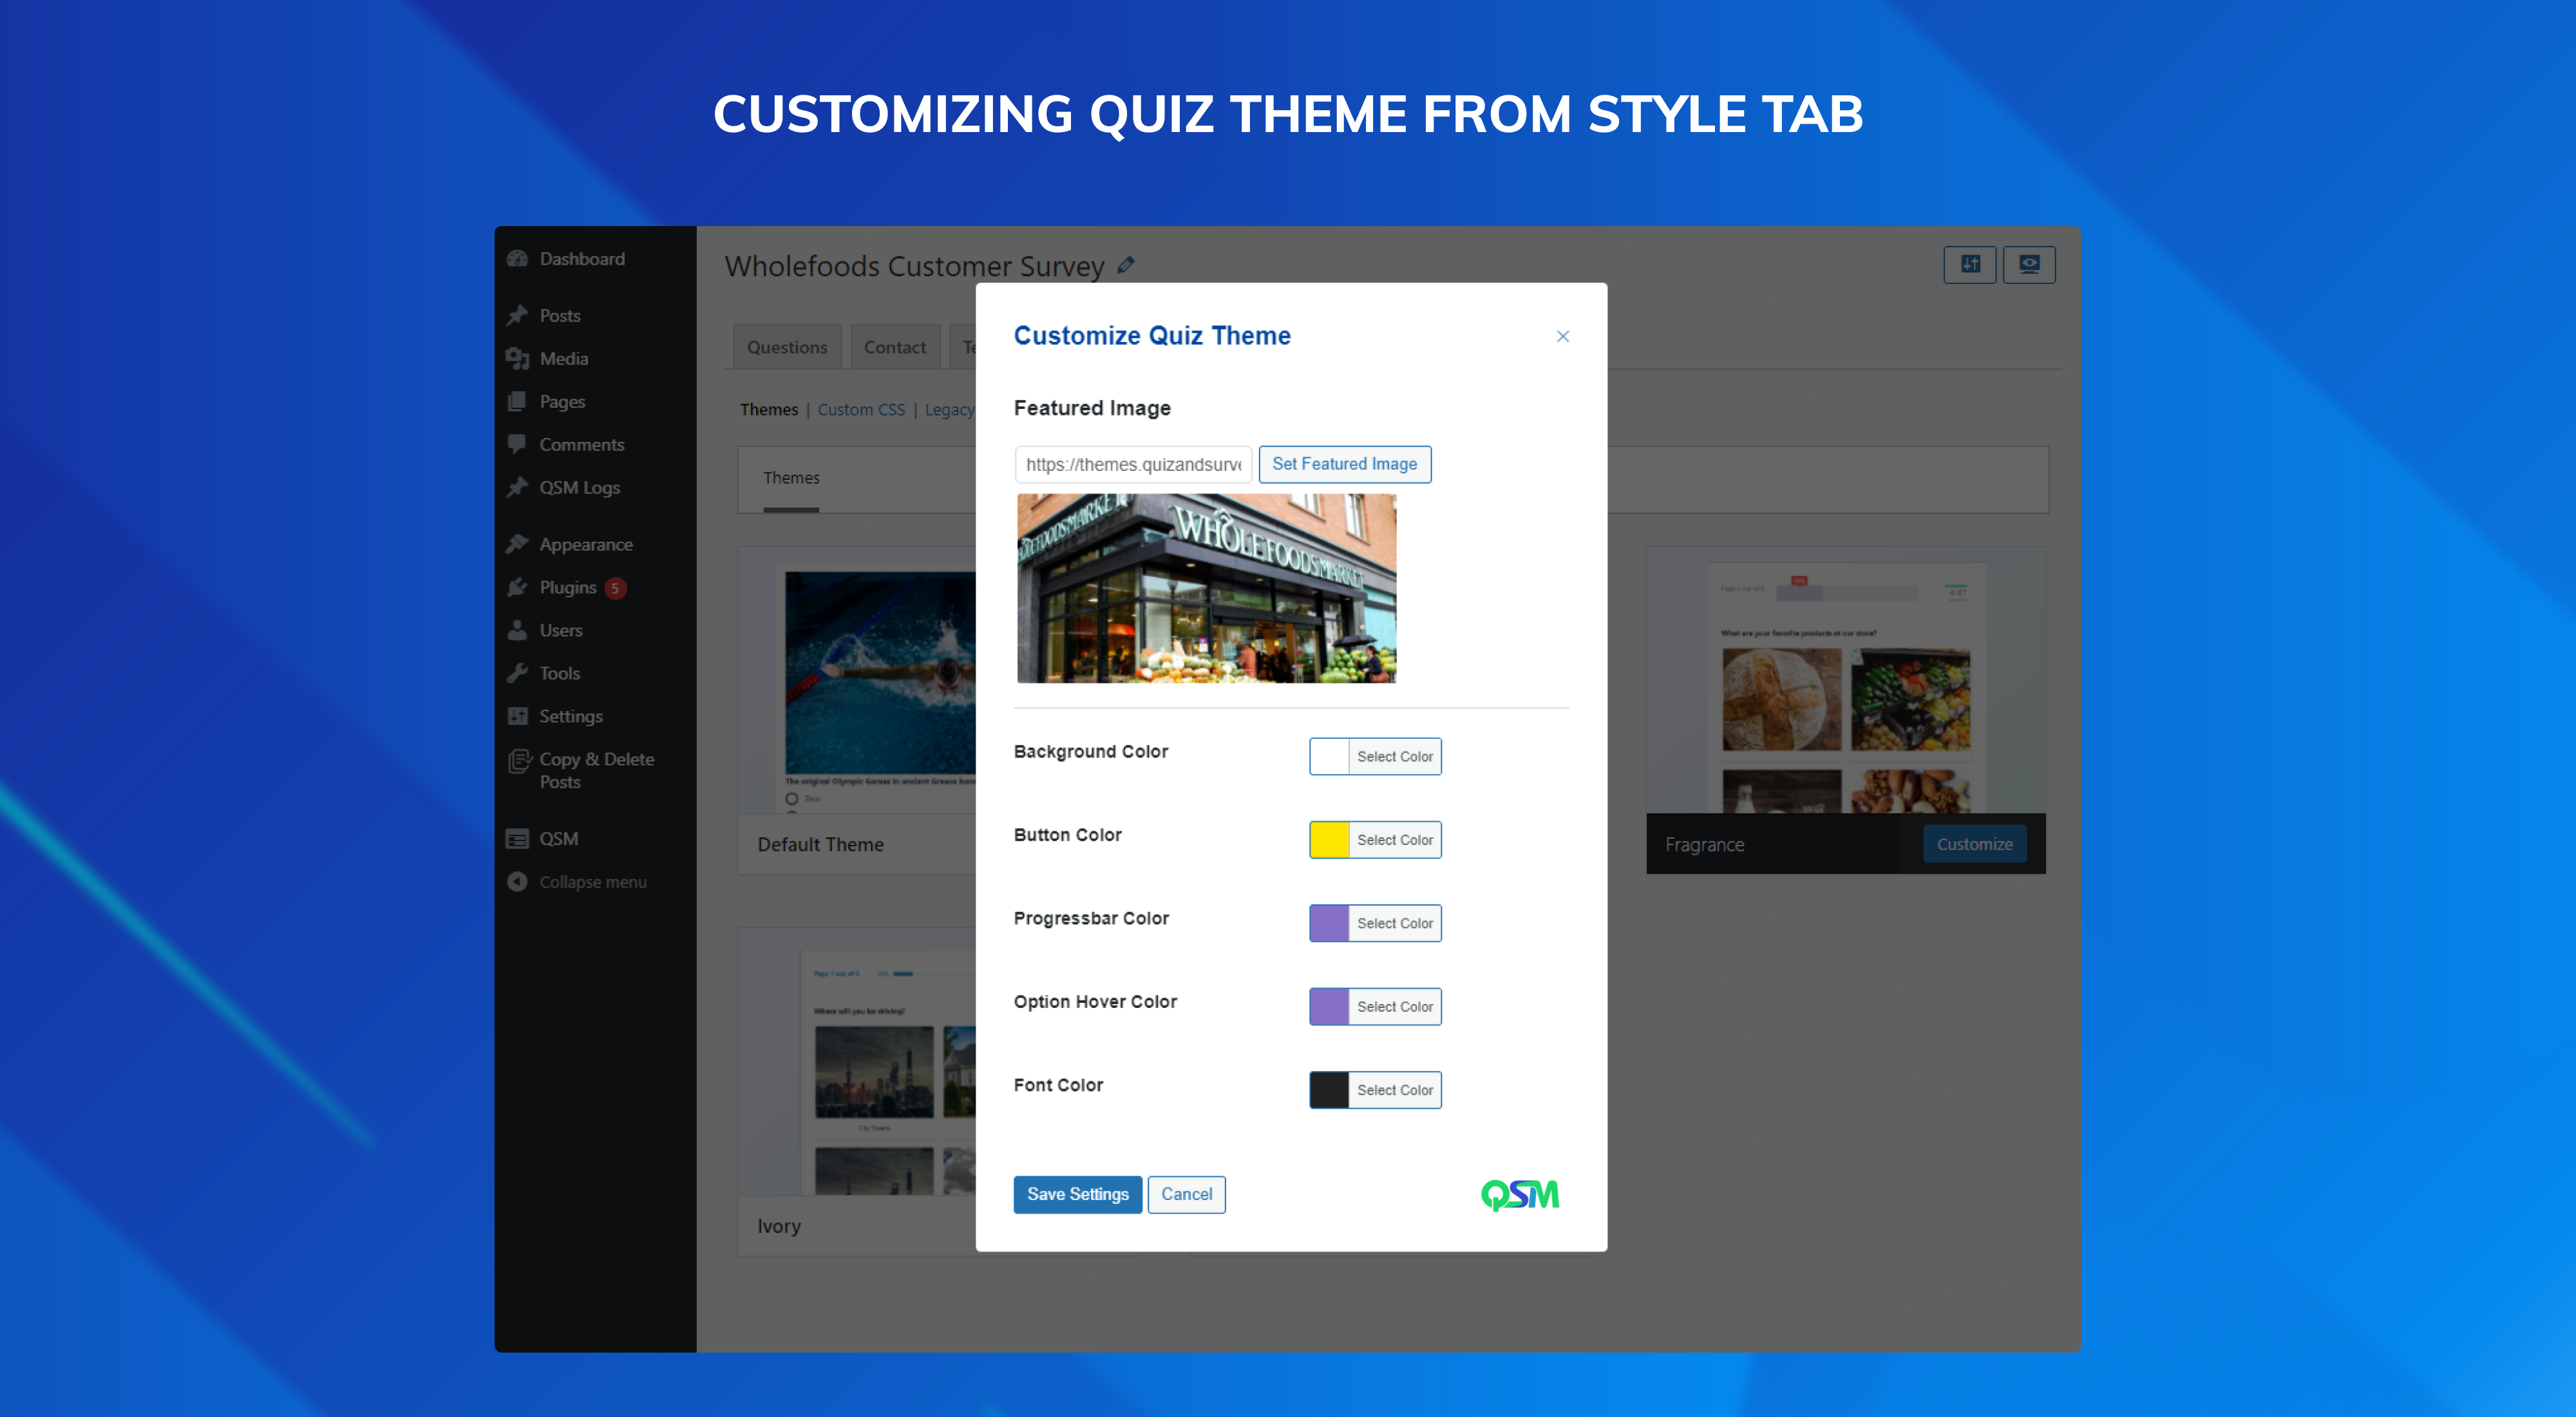
Task: Open Select Color for Font Color
Action: tap(1395, 1090)
